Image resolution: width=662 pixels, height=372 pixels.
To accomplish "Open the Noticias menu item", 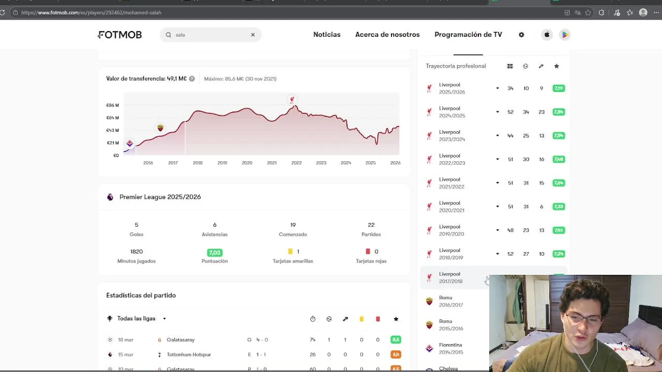I will pyautogui.click(x=327, y=35).
